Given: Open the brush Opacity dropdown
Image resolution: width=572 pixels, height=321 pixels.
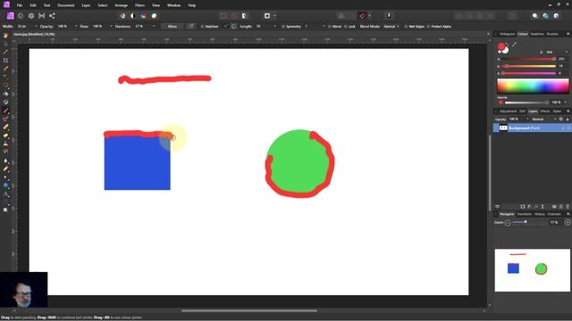Looking at the screenshot, I should (x=76, y=27).
